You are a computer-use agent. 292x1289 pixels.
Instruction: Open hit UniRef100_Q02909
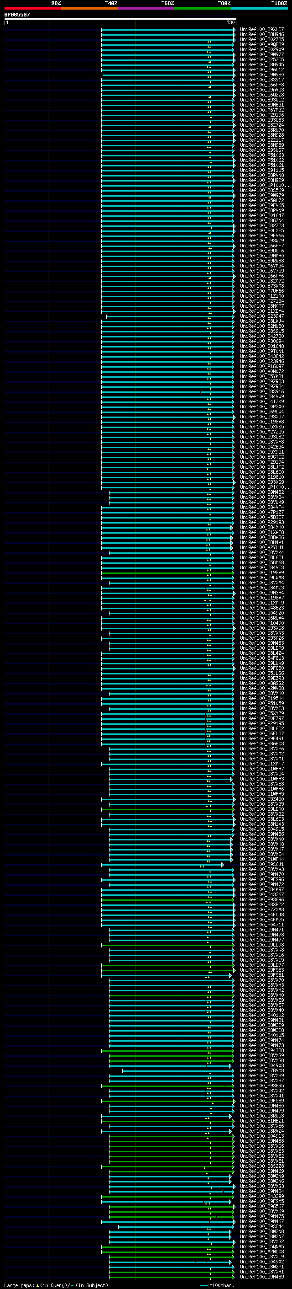[x=262, y=49]
